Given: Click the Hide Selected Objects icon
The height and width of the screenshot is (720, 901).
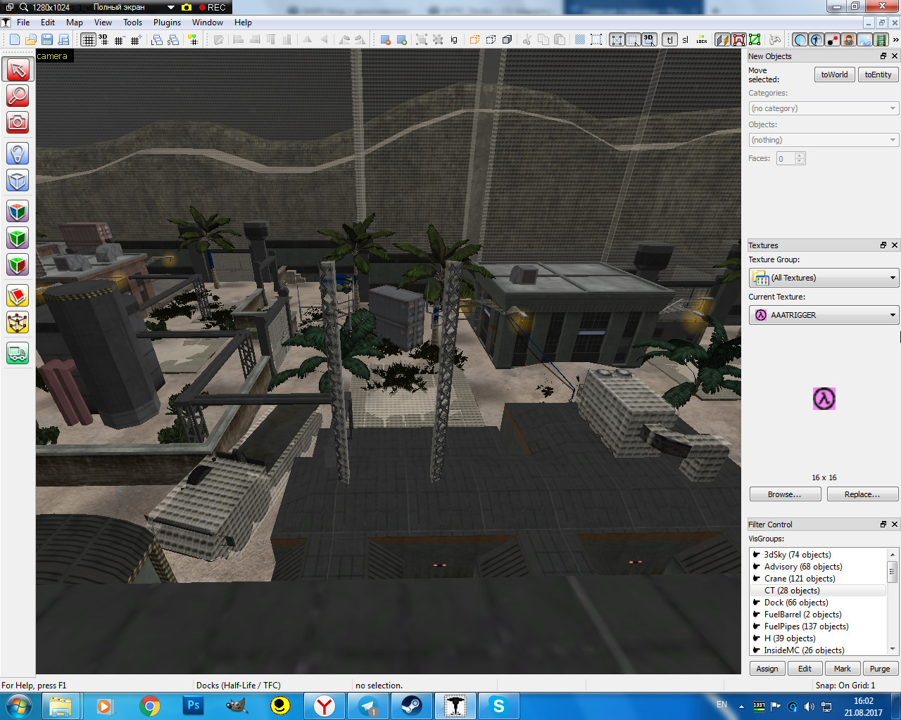Looking at the screenshot, I should 475,39.
